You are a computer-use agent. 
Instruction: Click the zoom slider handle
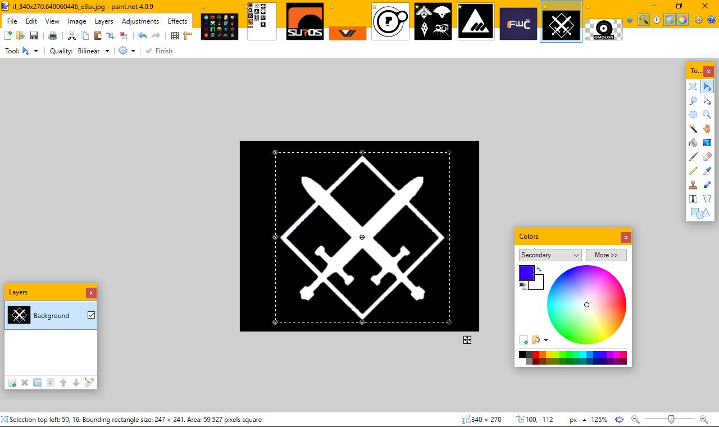point(671,420)
